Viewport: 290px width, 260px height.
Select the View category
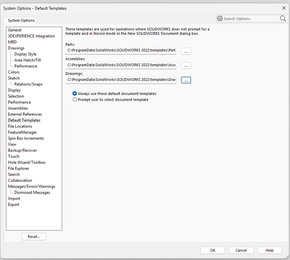coord(12,144)
